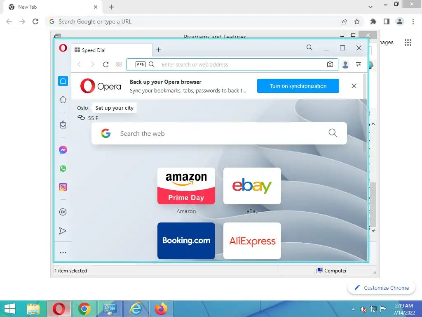Click the Oslo weather city label
422x317 pixels.
pos(82,108)
